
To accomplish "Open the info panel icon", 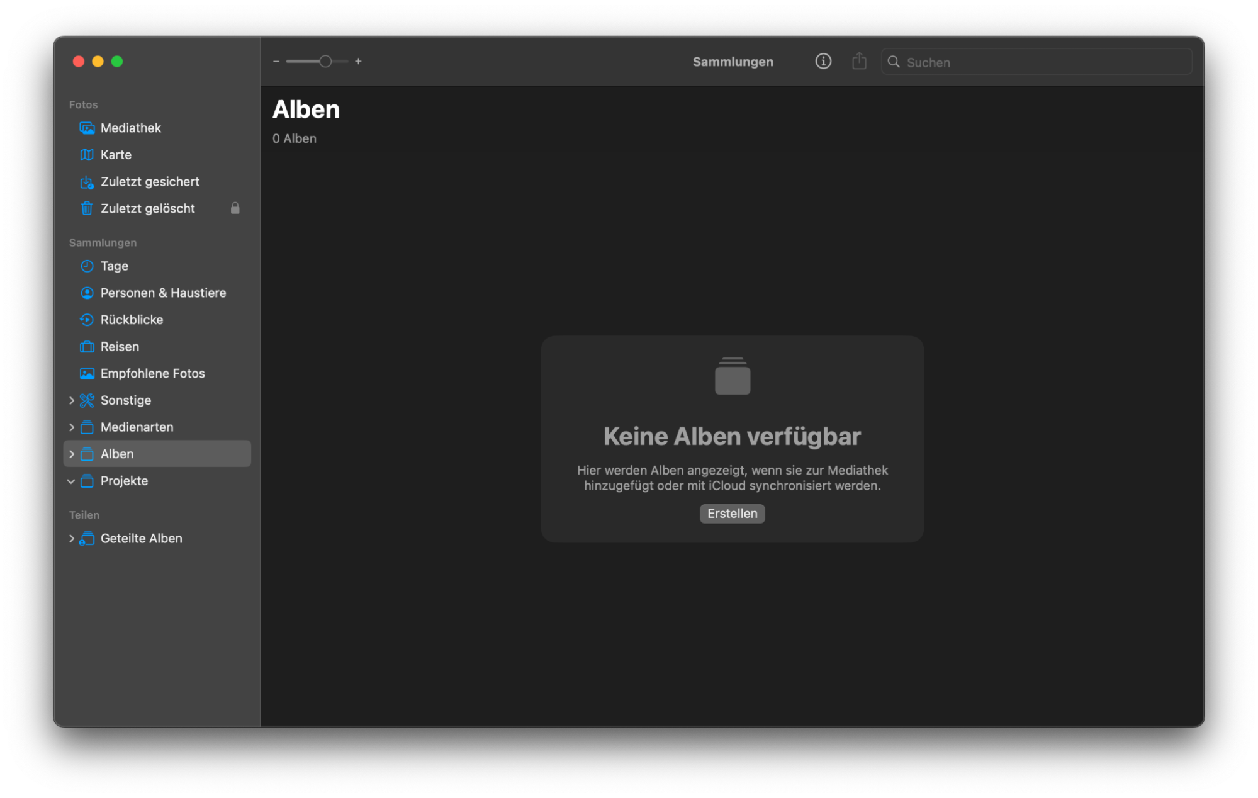I will [x=823, y=61].
